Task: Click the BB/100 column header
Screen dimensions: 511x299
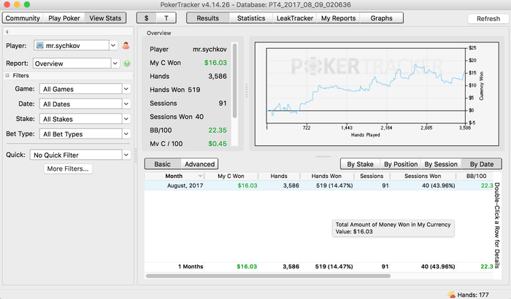Action: pos(476,176)
